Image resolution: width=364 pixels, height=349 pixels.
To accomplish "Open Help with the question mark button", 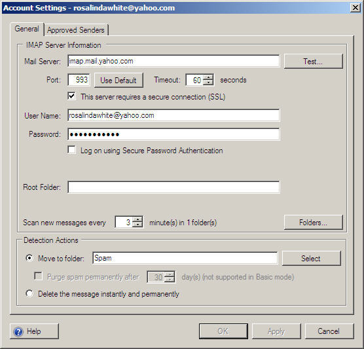I will [x=34, y=331].
